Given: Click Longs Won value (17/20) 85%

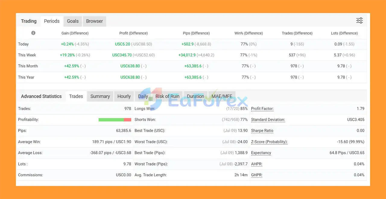Looking at the screenshot, I should click(x=237, y=109).
